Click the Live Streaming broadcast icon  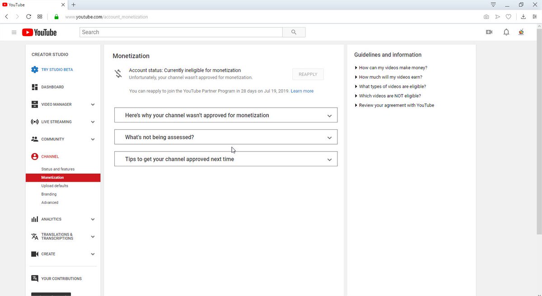[x=35, y=122]
